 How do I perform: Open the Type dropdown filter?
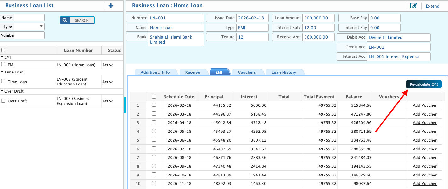(x=29, y=27)
